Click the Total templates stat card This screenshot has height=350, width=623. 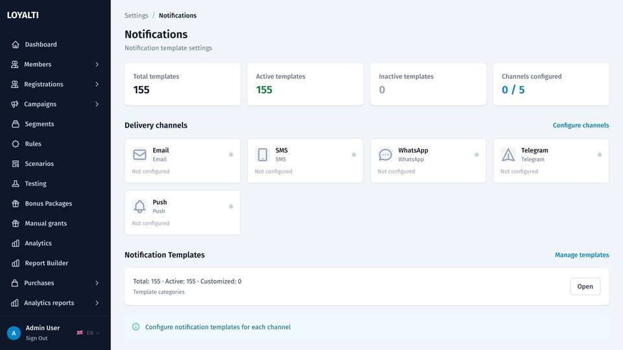(x=182, y=84)
